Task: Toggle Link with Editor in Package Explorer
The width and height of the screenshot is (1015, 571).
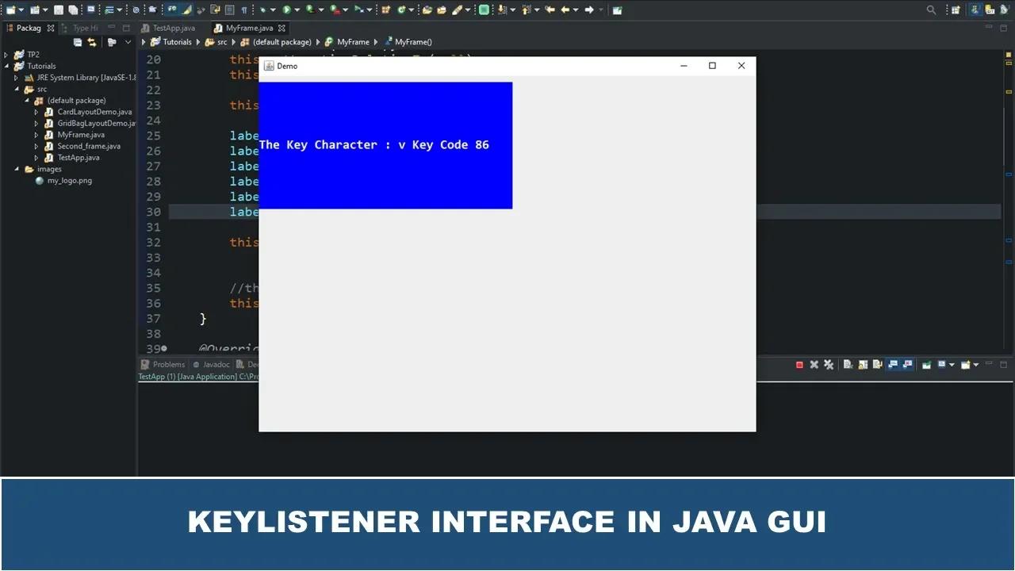Action: point(92,42)
